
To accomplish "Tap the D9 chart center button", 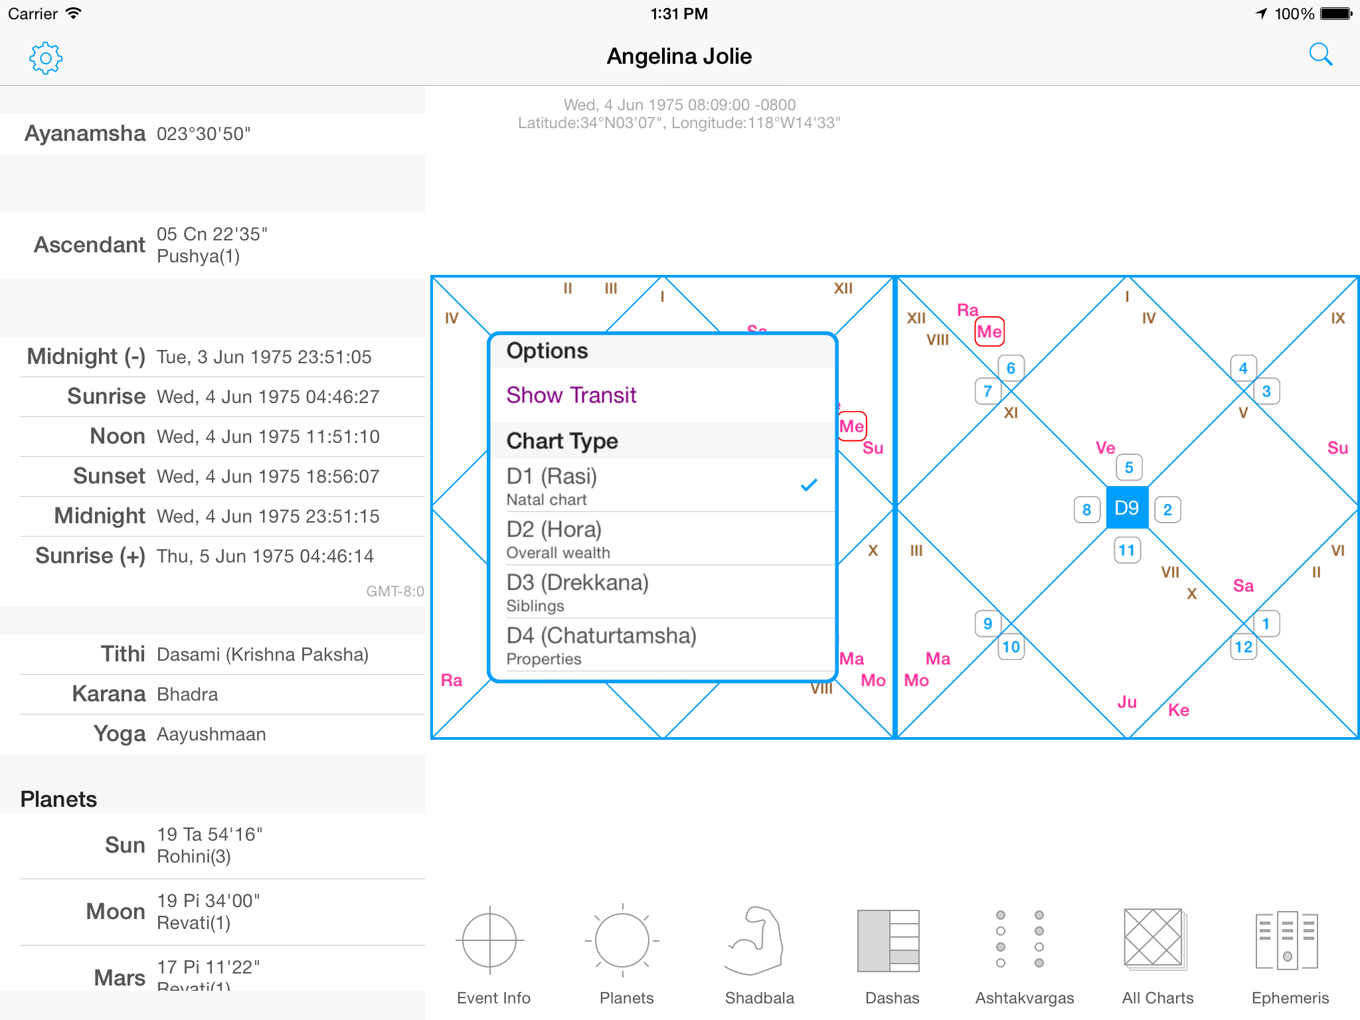I will 1127,508.
